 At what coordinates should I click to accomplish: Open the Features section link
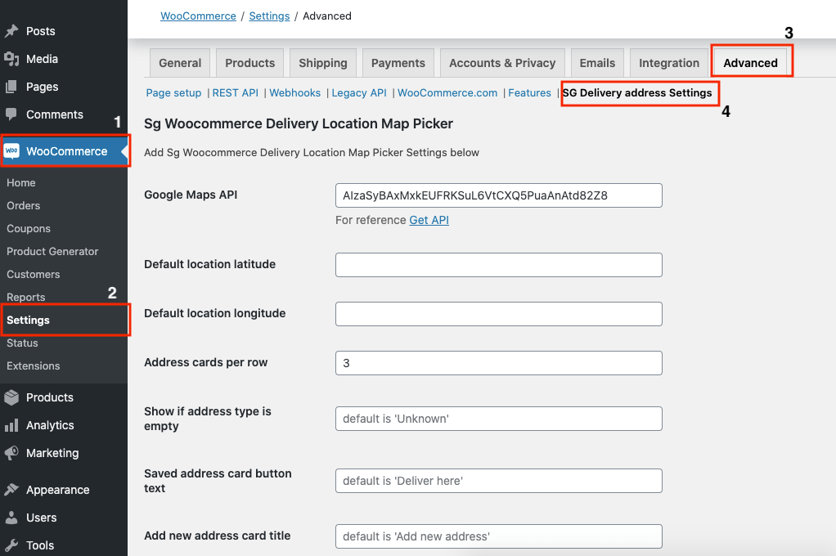(x=529, y=92)
